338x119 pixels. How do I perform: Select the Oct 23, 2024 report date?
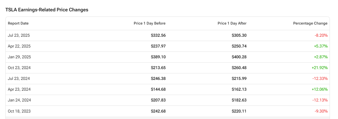coord(19,68)
